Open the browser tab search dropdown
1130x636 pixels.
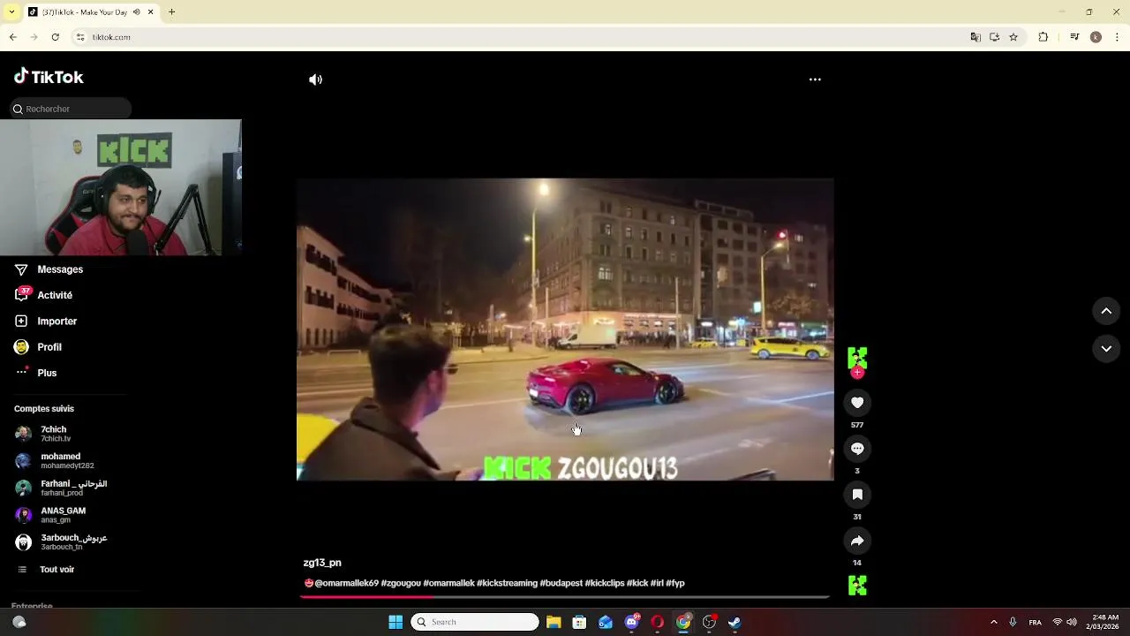[11, 11]
